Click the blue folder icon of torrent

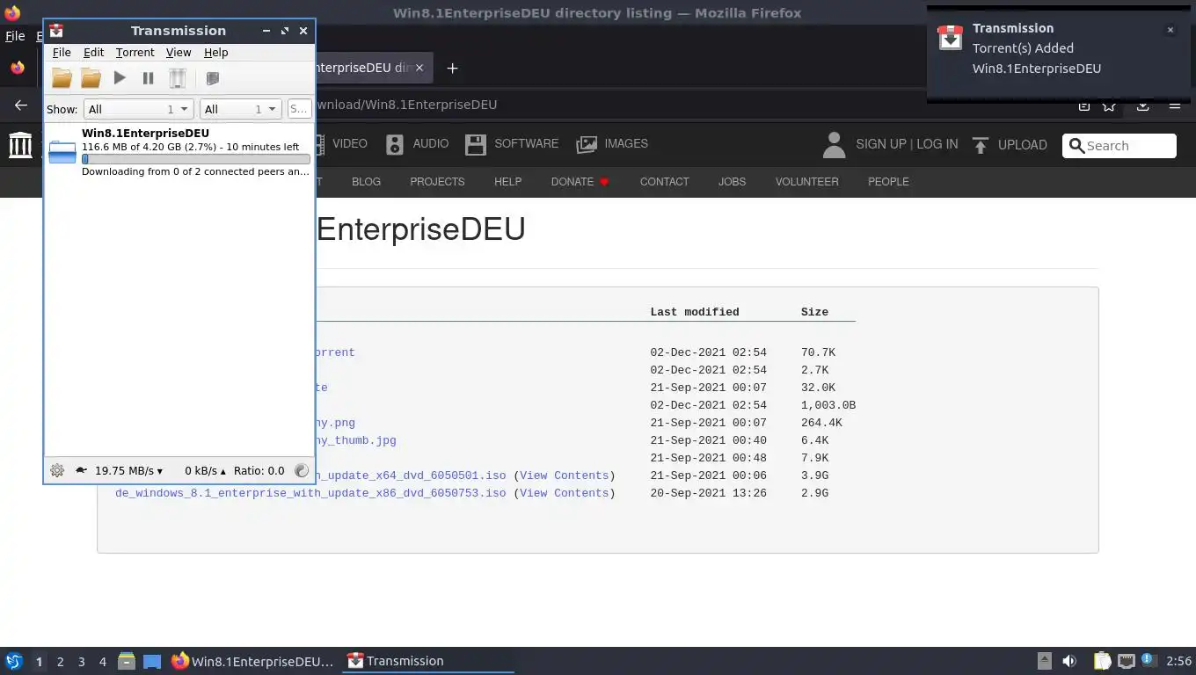coord(62,152)
